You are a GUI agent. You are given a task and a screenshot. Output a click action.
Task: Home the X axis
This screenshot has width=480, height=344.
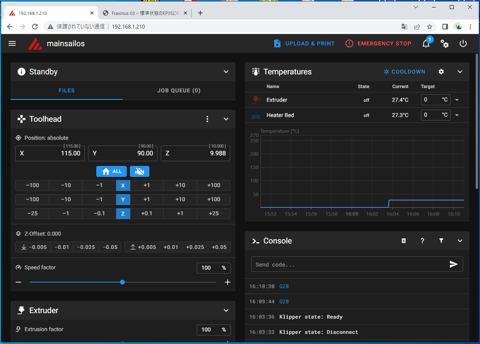pos(123,185)
